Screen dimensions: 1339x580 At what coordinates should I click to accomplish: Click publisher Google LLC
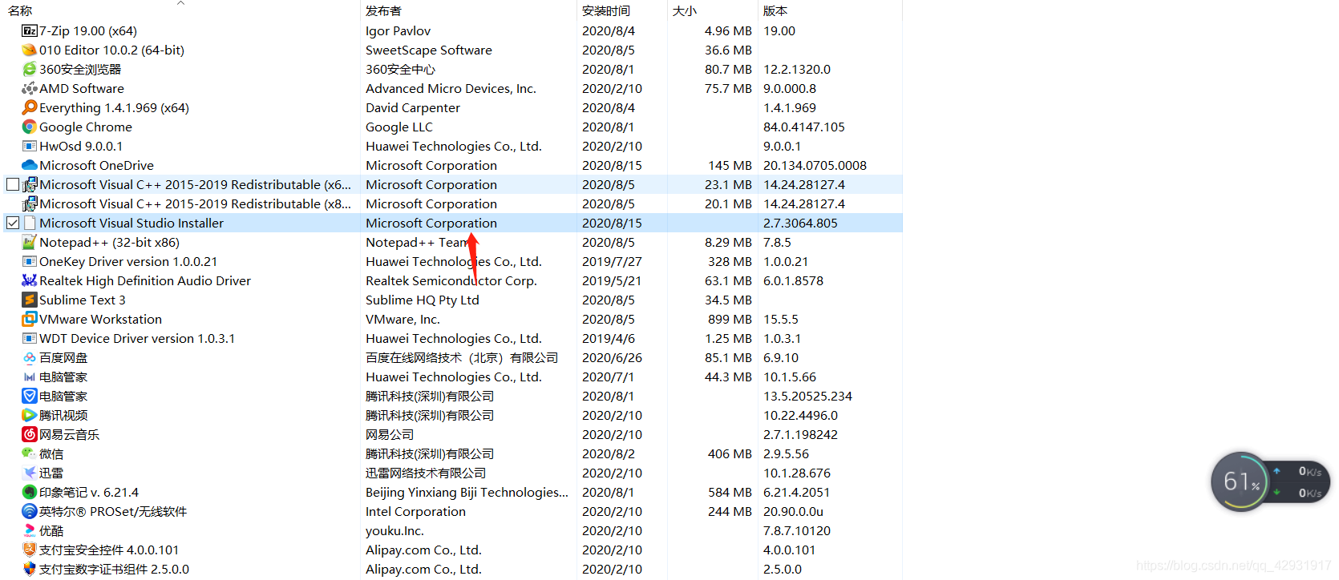tap(399, 127)
